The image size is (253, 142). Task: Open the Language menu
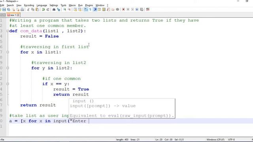[42, 5]
